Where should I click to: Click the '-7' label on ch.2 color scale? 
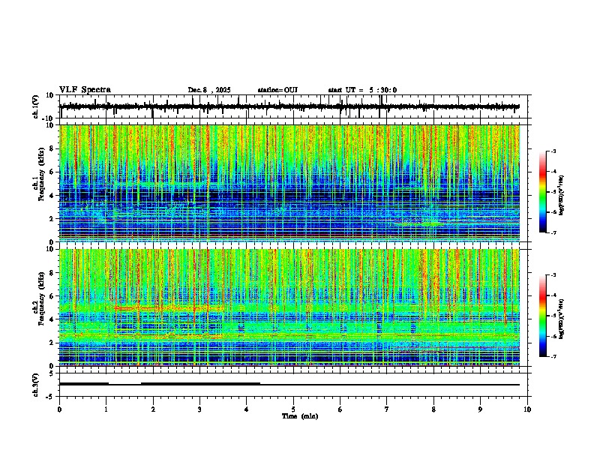pos(553,356)
